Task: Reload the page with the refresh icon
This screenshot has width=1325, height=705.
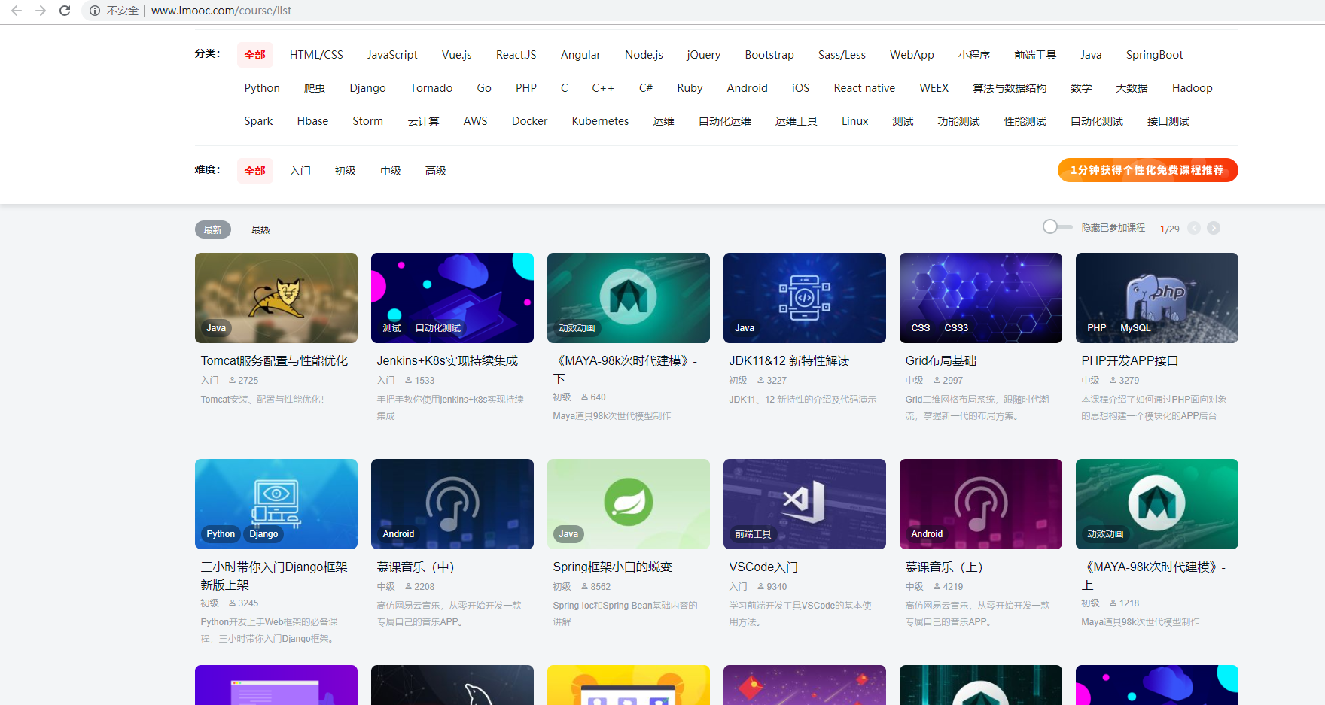Action: pos(65,11)
